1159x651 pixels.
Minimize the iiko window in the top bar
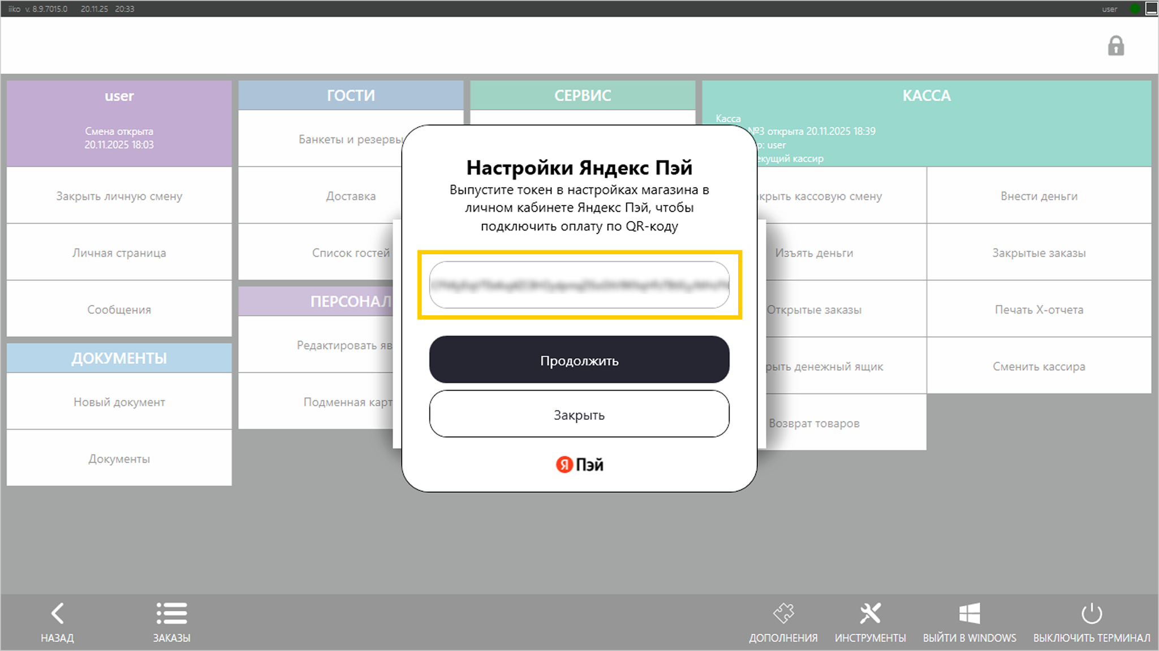tap(1151, 8)
